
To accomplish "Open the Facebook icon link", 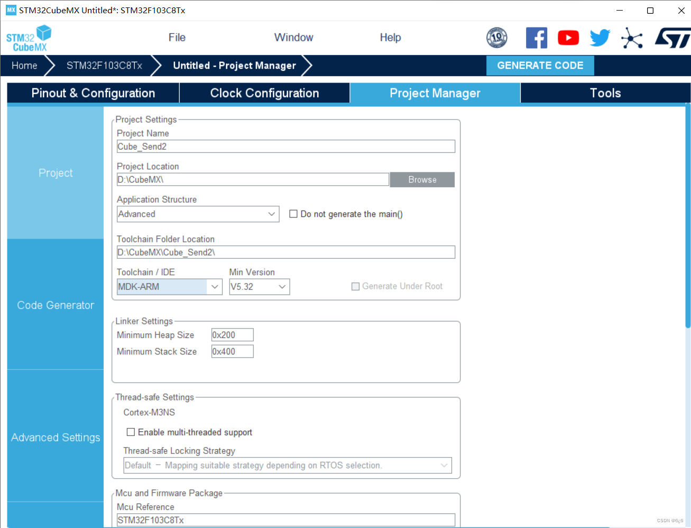I will point(536,38).
